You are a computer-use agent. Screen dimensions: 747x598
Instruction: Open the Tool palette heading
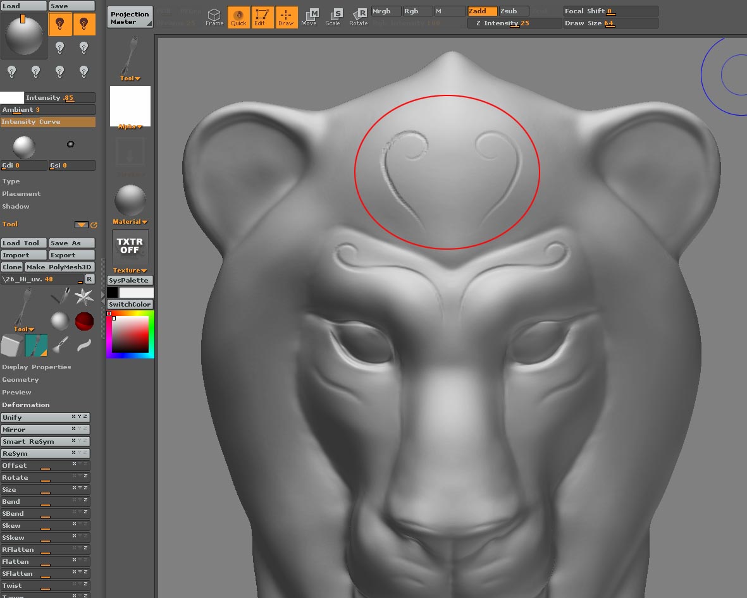[9, 224]
